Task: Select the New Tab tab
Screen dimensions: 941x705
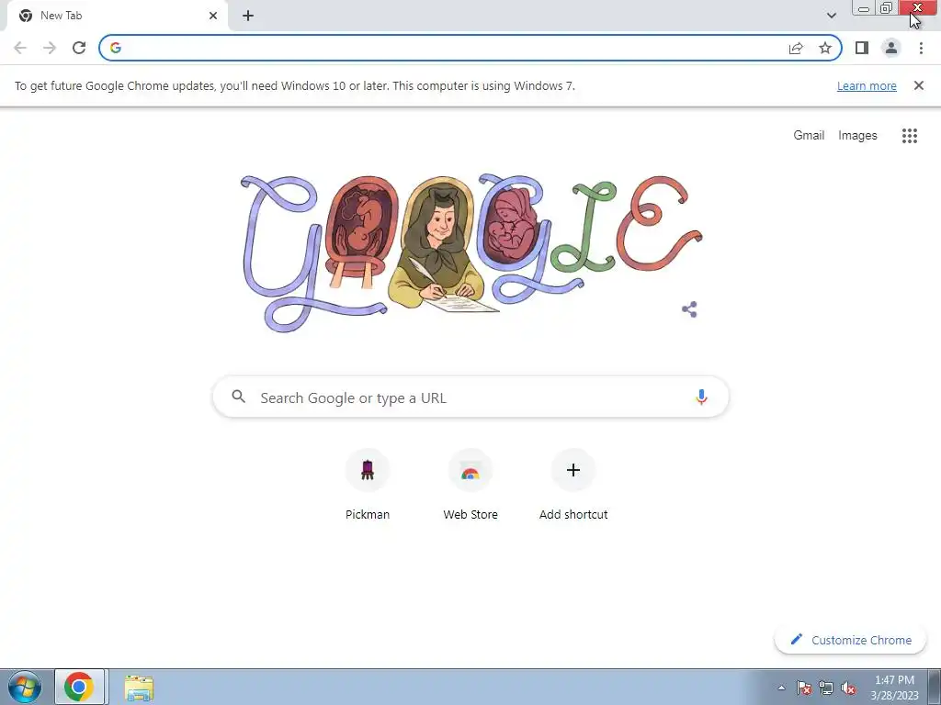Action: [x=117, y=16]
